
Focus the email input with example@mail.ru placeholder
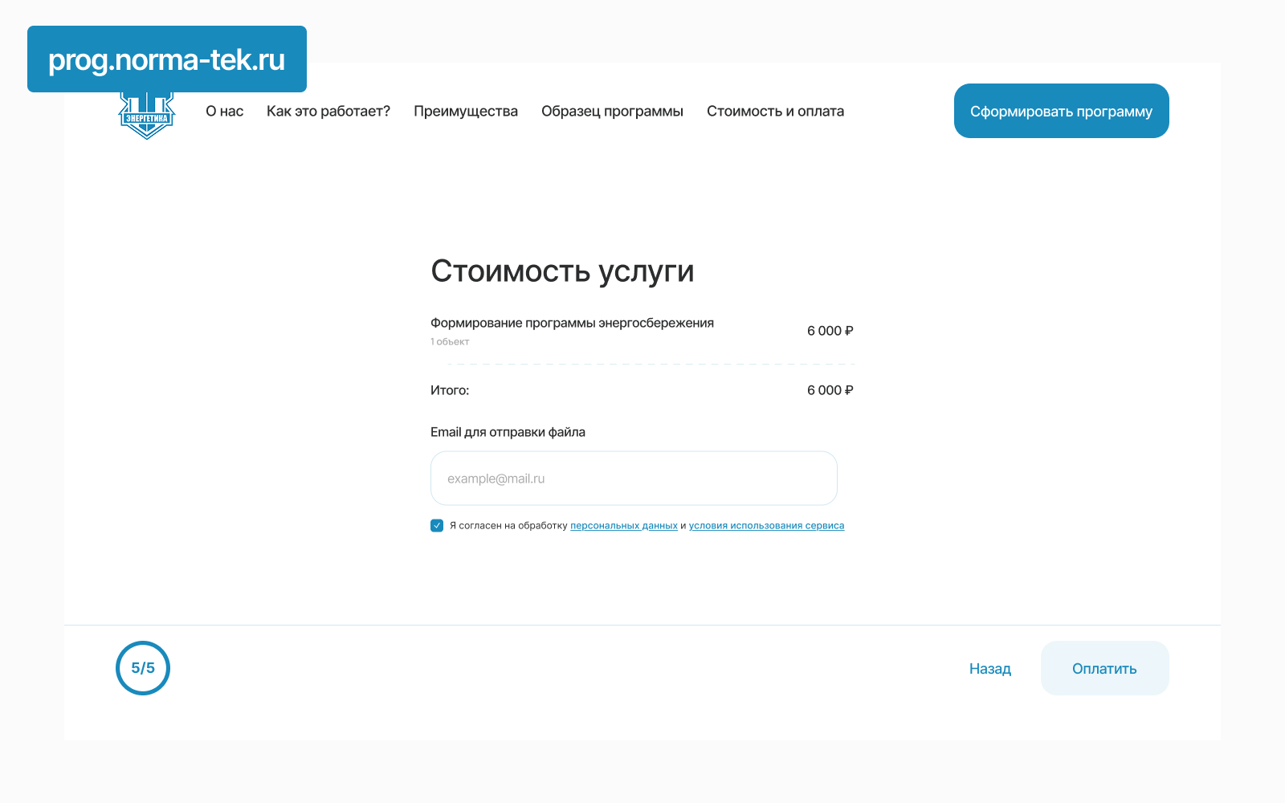[633, 479]
